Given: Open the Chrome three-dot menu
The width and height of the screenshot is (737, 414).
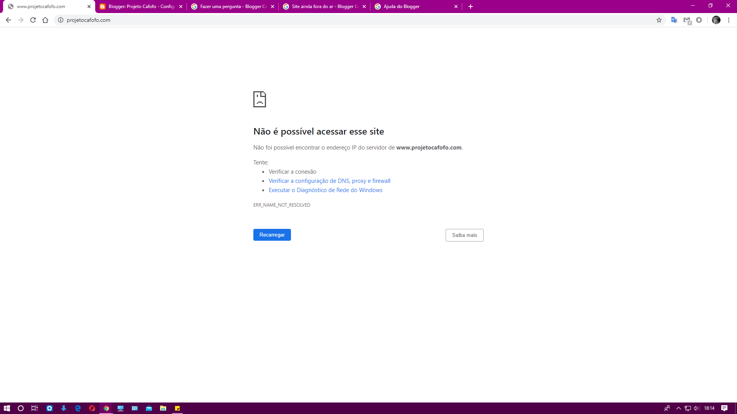Looking at the screenshot, I should point(729,20).
